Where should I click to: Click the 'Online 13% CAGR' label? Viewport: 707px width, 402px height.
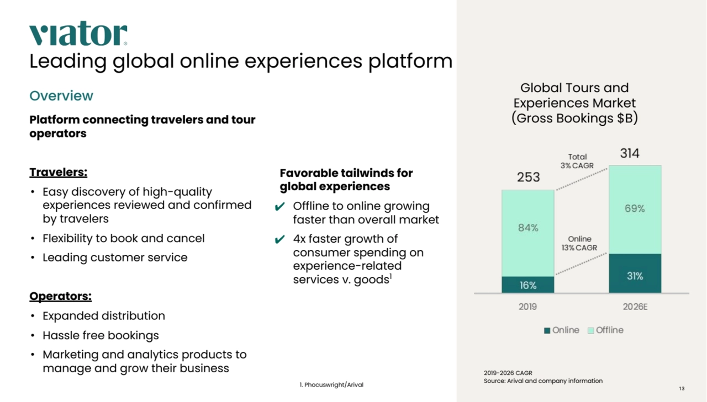579,243
